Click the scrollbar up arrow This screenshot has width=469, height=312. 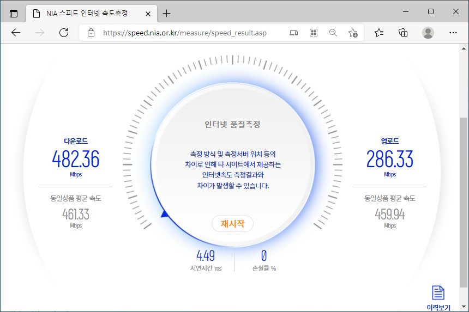[464, 48]
